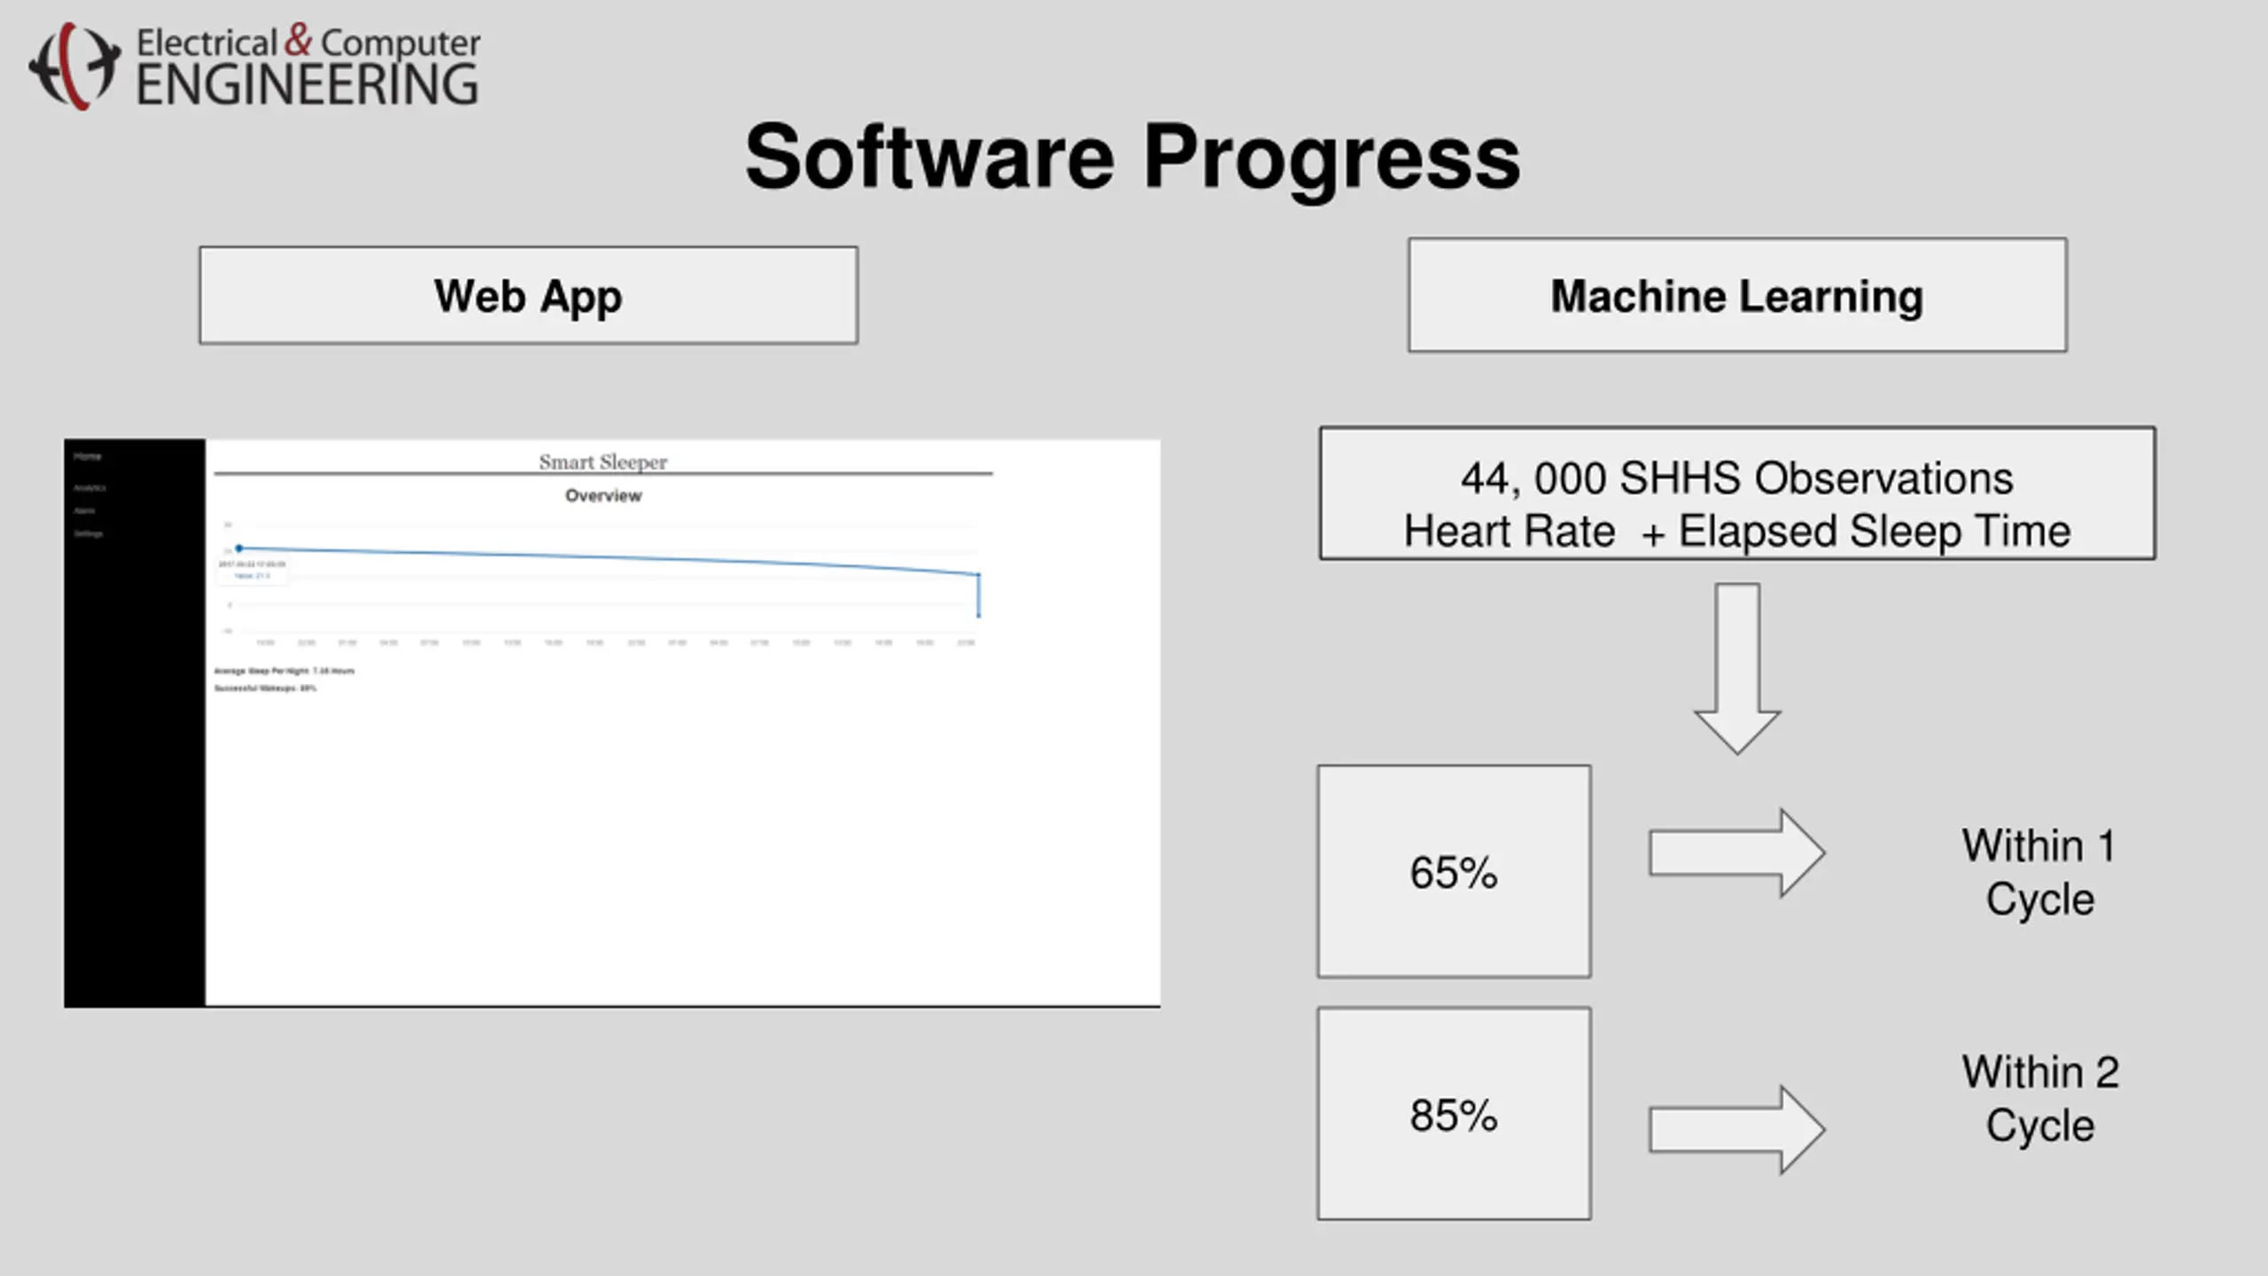Click the Within 1 Cycle text

[x=2039, y=872]
